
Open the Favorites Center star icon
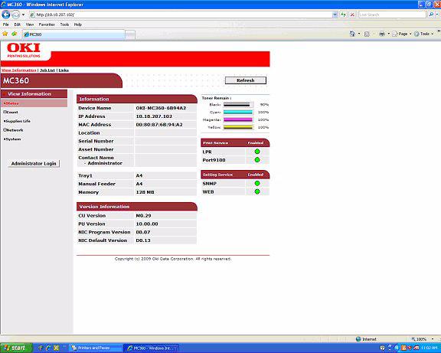(5, 34)
